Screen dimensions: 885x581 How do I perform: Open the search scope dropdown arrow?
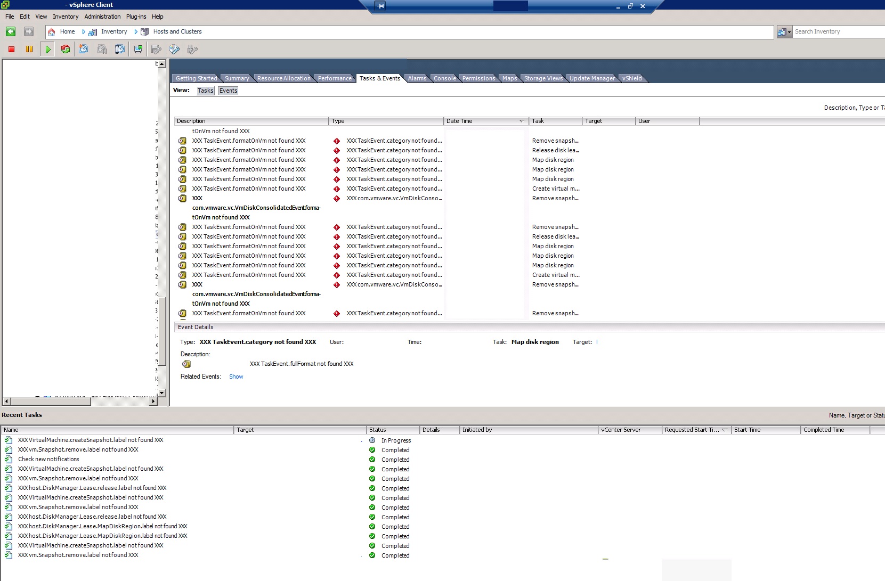pos(789,32)
